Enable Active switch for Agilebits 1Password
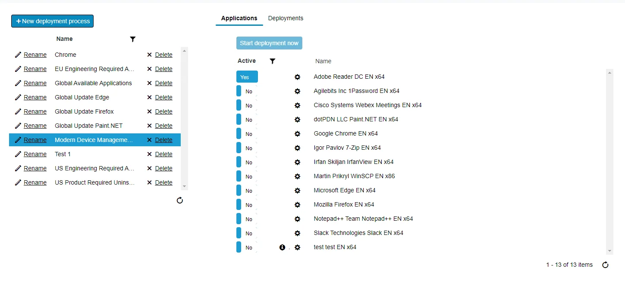Viewport: 625px width, 290px height. 247,91
